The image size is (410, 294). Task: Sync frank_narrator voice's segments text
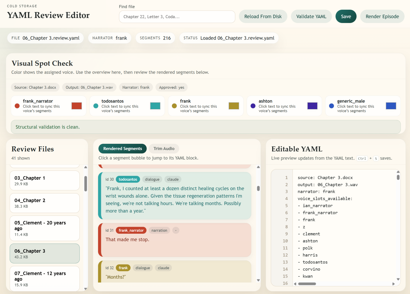click(x=41, y=108)
